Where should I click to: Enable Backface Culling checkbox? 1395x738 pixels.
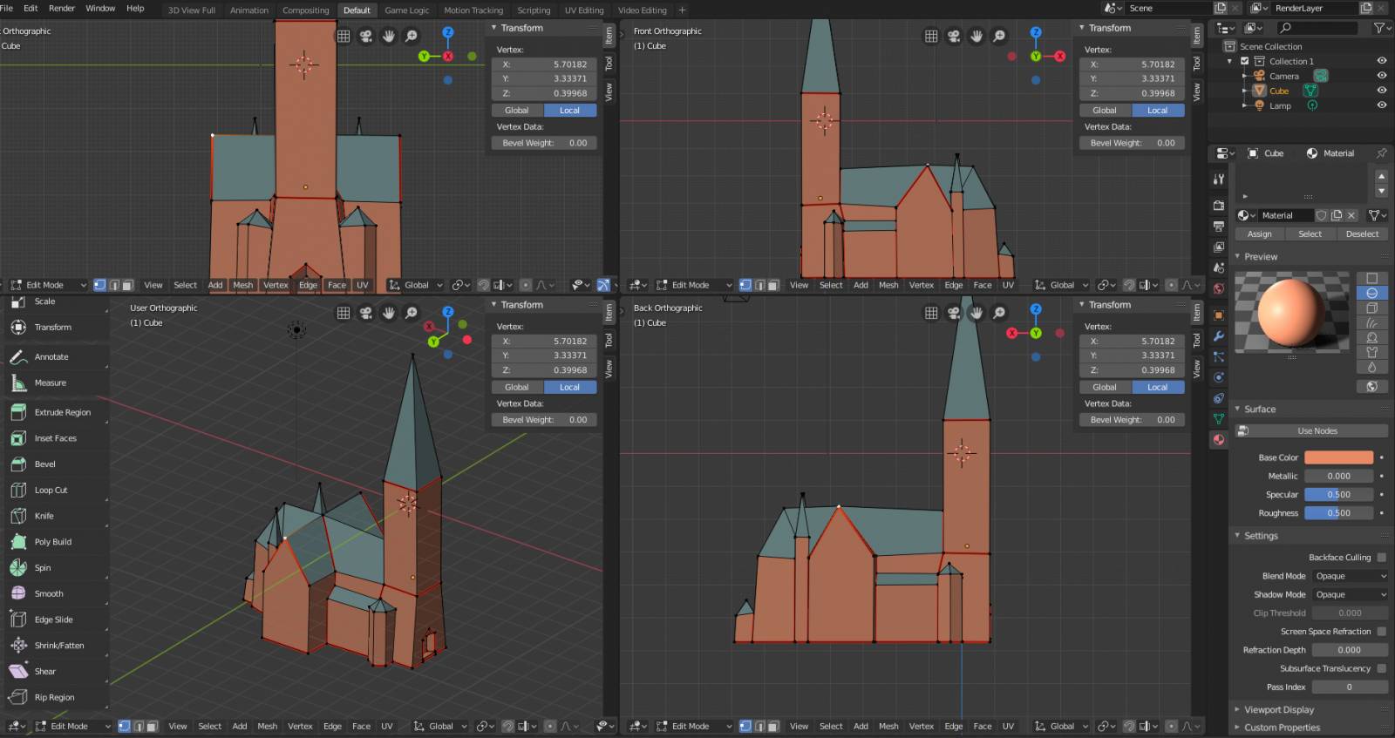tap(1381, 558)
